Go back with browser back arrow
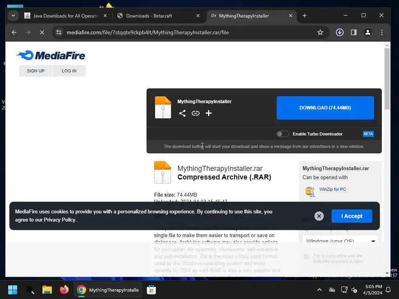This screenshot has width=399, height=299. pos(14,32)
